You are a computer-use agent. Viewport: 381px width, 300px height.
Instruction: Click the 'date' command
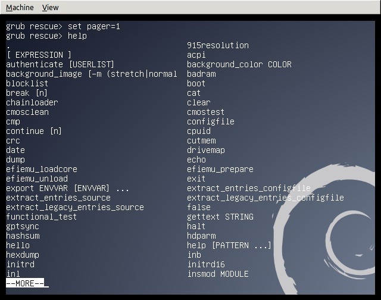(15, 150)
